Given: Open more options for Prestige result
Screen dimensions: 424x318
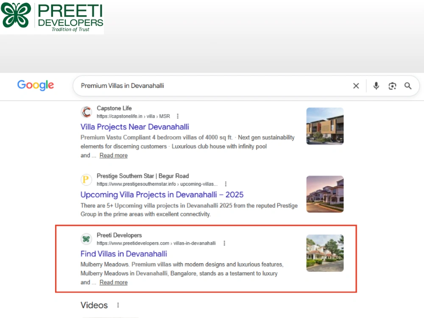Looking at the screenshot, I should click(226, 184).
